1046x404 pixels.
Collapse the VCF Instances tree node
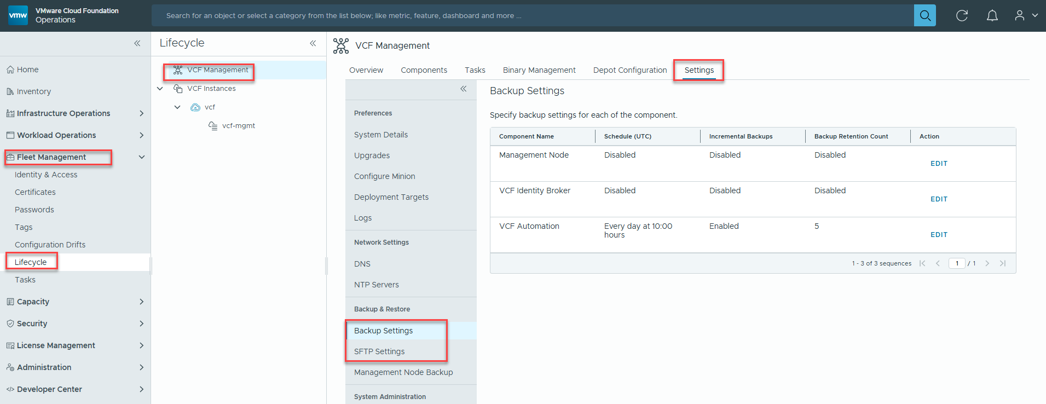(160, 89)
